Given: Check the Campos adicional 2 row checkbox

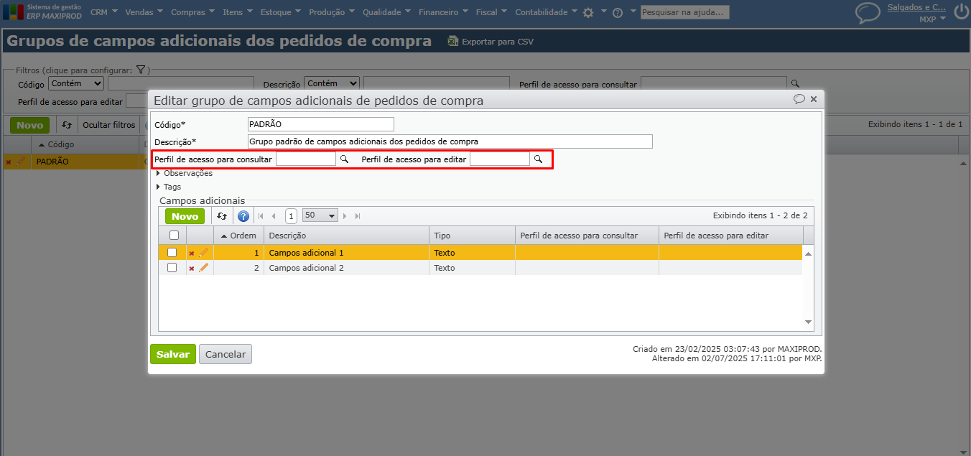Looking at the screenshot, I should coord(172,267).
